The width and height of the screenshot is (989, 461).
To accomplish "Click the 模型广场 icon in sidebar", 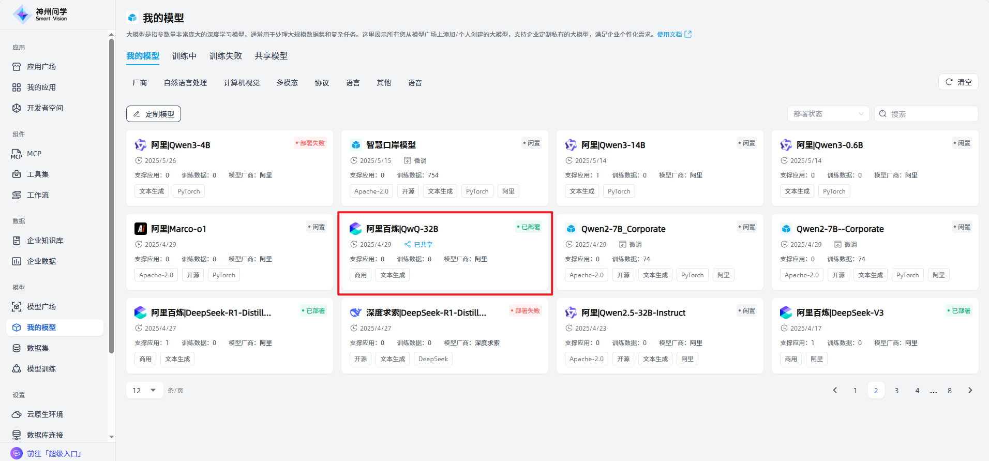I will click(x=17, y=307).
